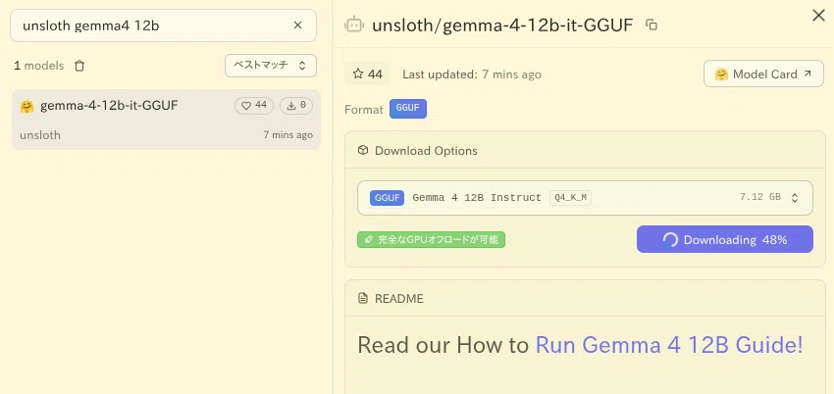Image resolution: width=834 pixels, height=394 pixels.
Task: Click the 7.12 GB file size text
Action: (x=760, y=197)
